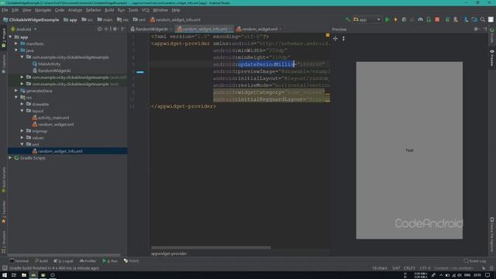This screenshot has width=496, height=279.
Task: Open the Profiler tool window
Action: point(88,261)
